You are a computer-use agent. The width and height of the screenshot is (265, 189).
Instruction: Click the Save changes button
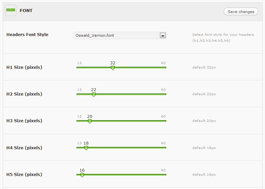pyautogui.click(x=241, y=12)
